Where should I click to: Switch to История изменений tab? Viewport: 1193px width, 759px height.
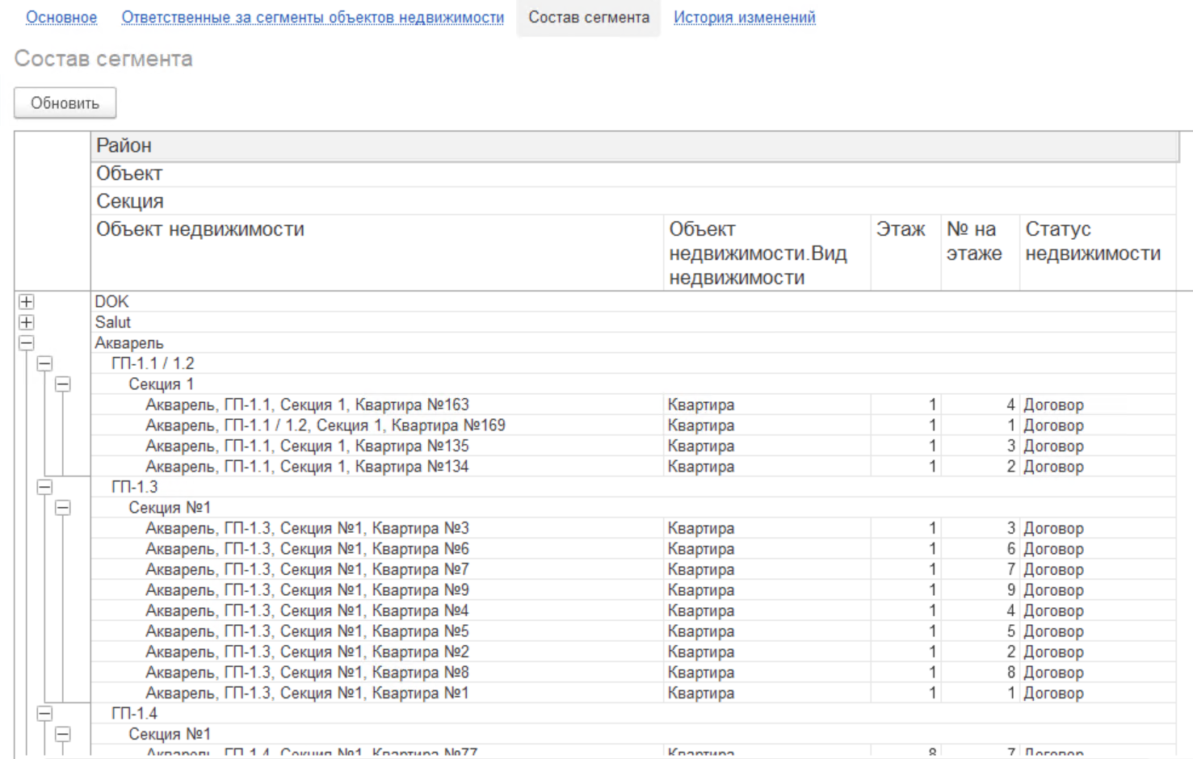[744, 18]
